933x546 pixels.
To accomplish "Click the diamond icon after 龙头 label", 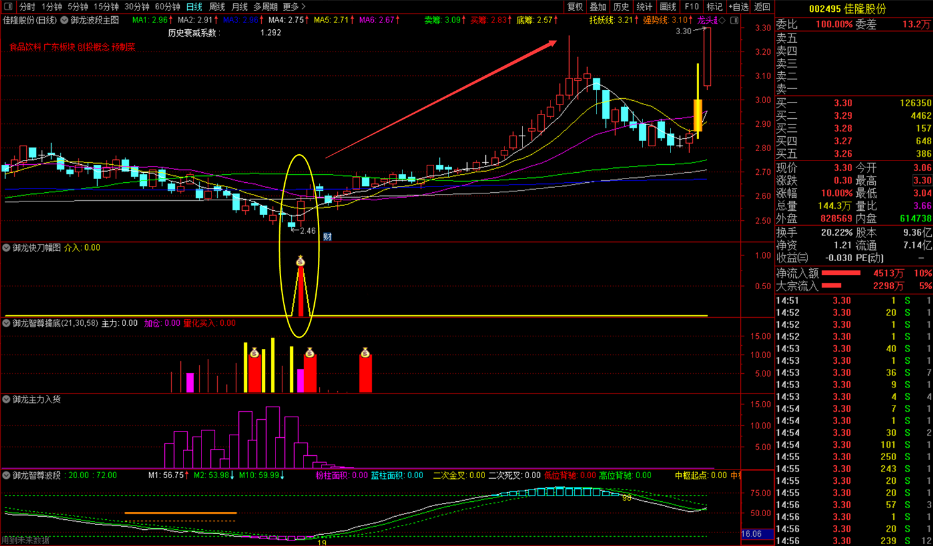I will point(722,21).
